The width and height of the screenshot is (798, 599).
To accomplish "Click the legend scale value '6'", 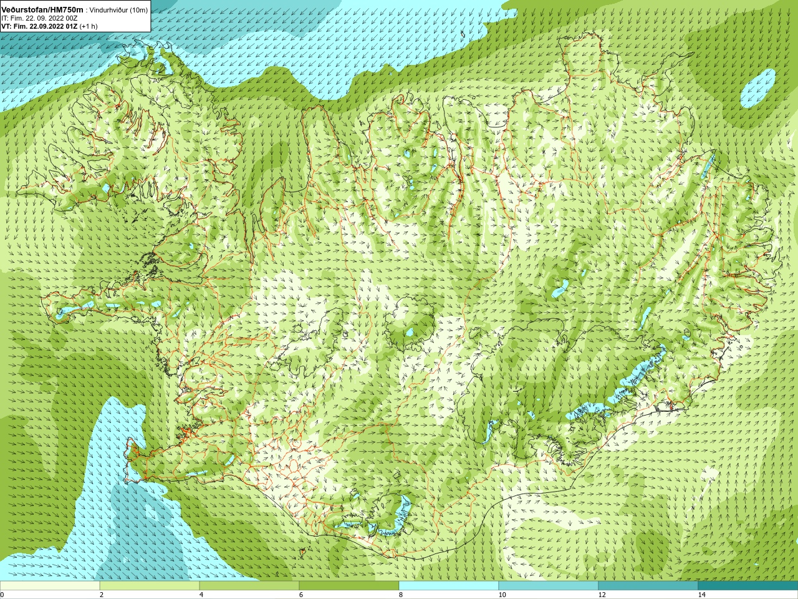I will coord(301,595).
